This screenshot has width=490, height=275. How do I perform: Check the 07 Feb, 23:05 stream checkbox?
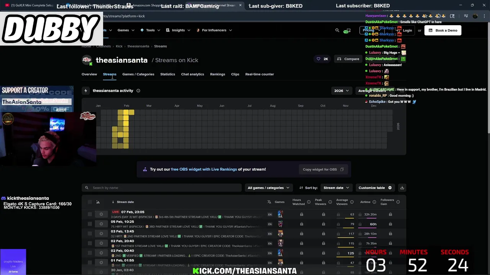tap(90, 214)
